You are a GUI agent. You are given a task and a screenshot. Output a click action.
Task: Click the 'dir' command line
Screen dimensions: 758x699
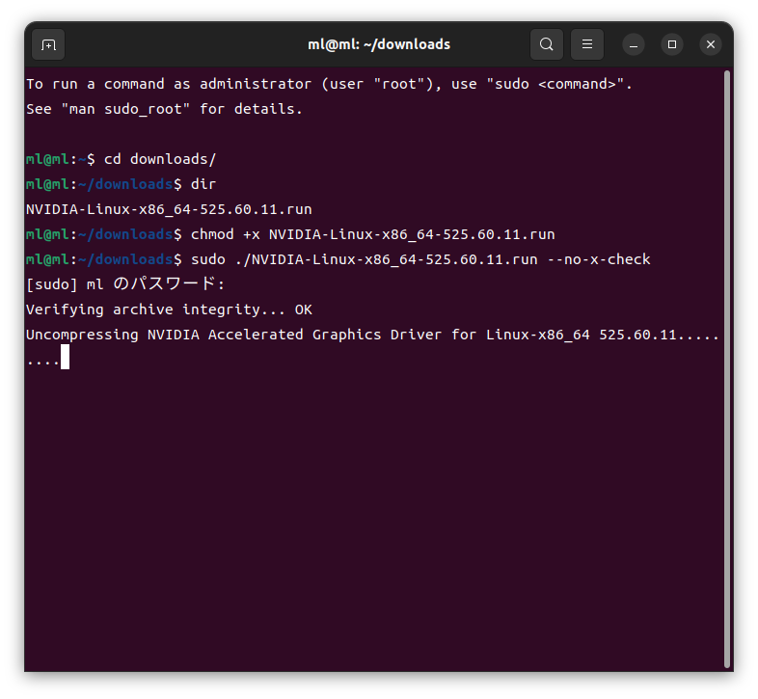tap(121, 184)
